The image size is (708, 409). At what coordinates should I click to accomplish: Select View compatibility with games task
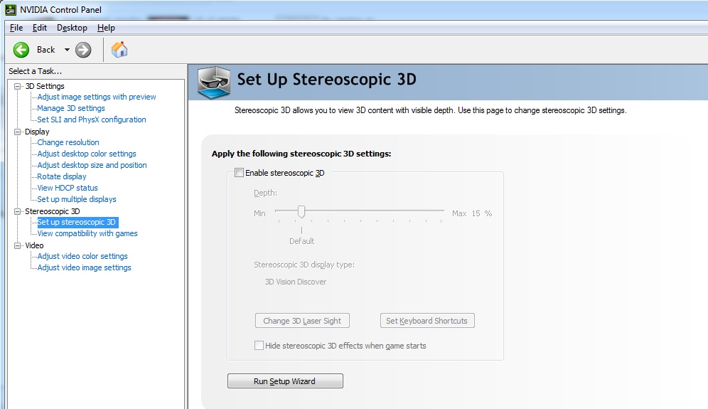[87, 233]
